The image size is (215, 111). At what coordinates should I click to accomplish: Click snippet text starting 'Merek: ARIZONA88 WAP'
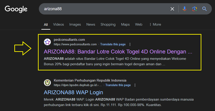pyautogui.click(x=118, y=102)
